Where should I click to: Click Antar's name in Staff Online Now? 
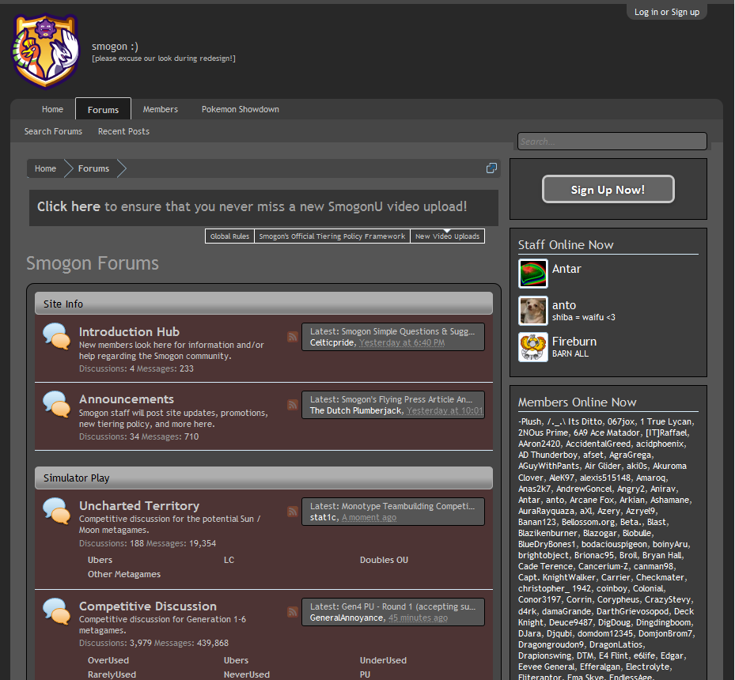point(566,269)
